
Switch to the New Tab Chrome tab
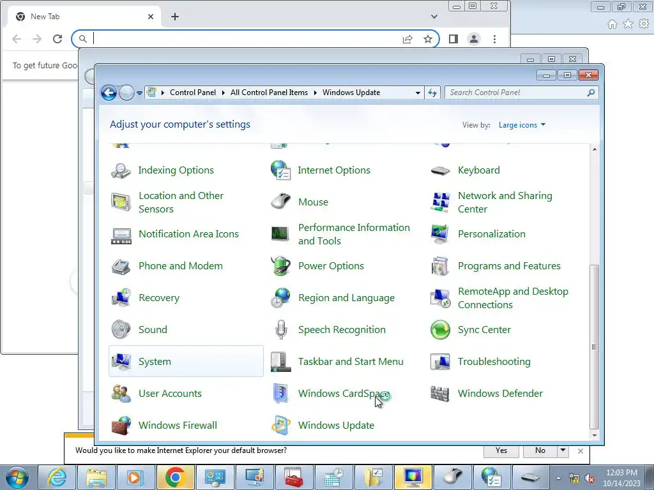(84, 17)
